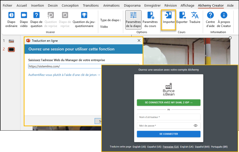Viewport: 239px width, 152px height.
Task: Add a Diapo de question slide
Action: click(36, 19)
